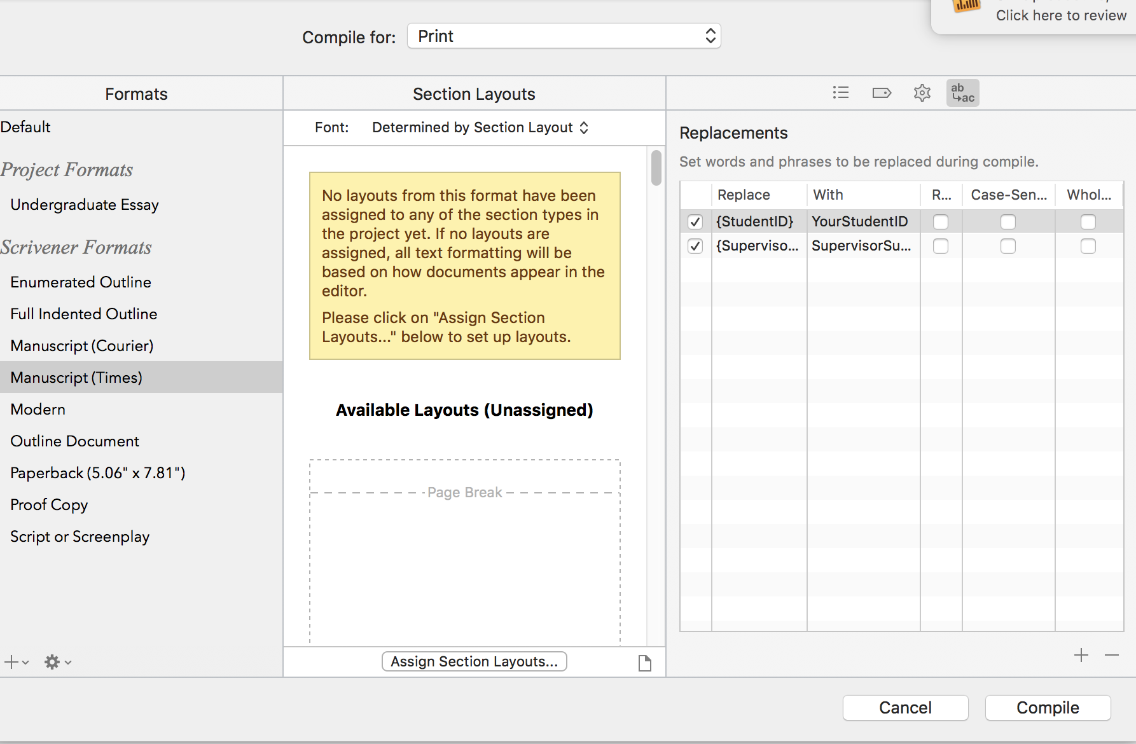Viewport: 1136px width, 744px height.
Task: Click the Case-Sen... column header
Action: tap(1009, 195)
